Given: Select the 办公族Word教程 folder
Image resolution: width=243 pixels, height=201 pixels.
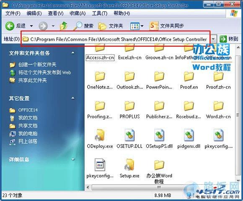Looking at the screenshot, I should pos(159,172).
